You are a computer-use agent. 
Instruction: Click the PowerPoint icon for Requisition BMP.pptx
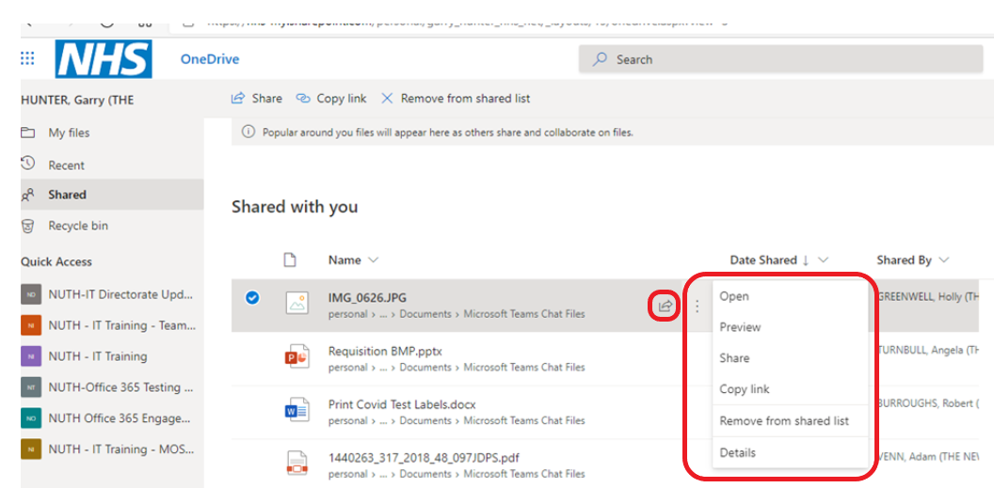pos(297,358)
